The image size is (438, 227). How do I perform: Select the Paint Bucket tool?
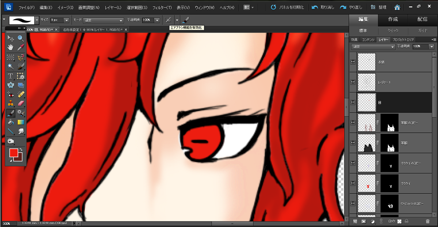[11, 122]
